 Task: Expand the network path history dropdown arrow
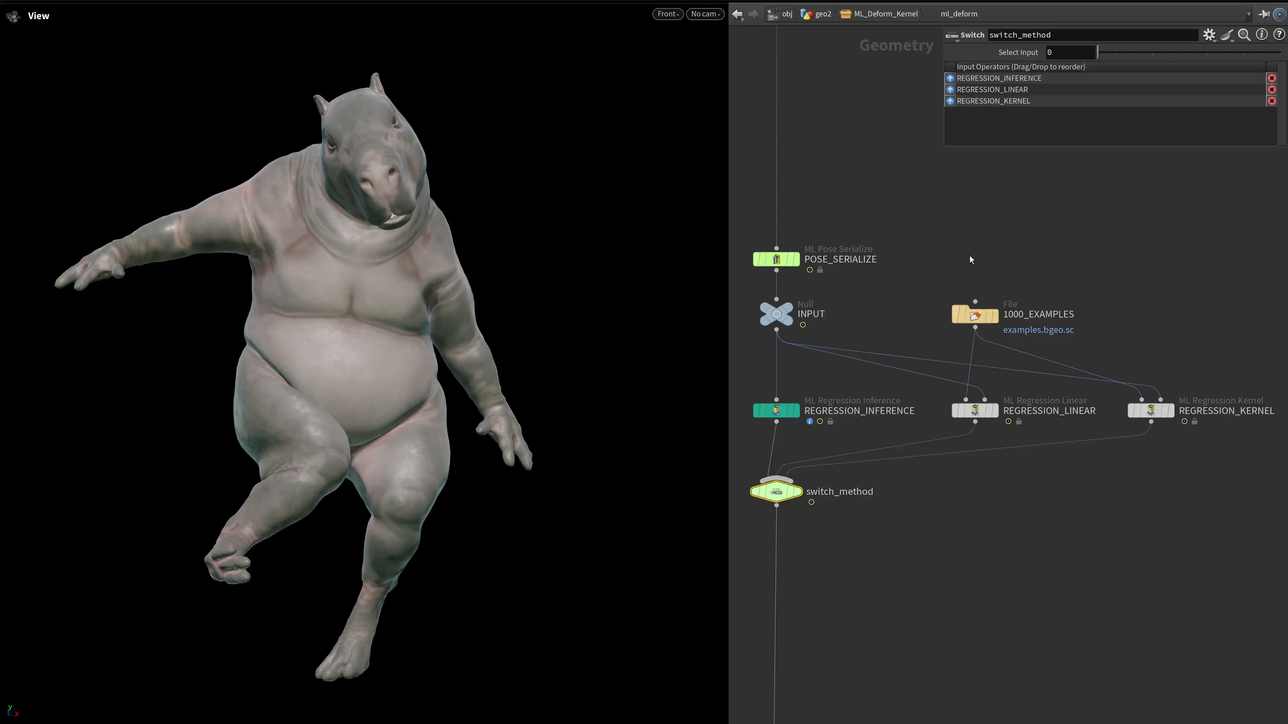1248,14
